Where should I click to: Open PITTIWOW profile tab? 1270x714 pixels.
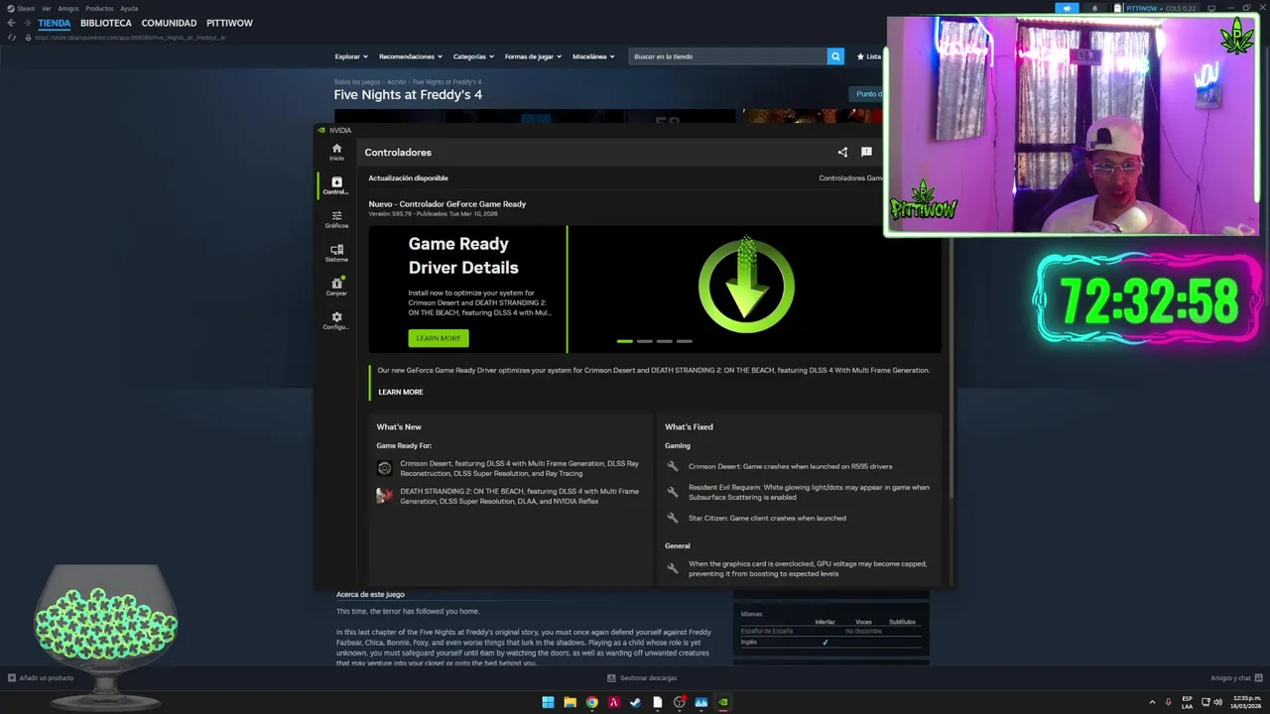pyautogui.click(x=229, y=23)
